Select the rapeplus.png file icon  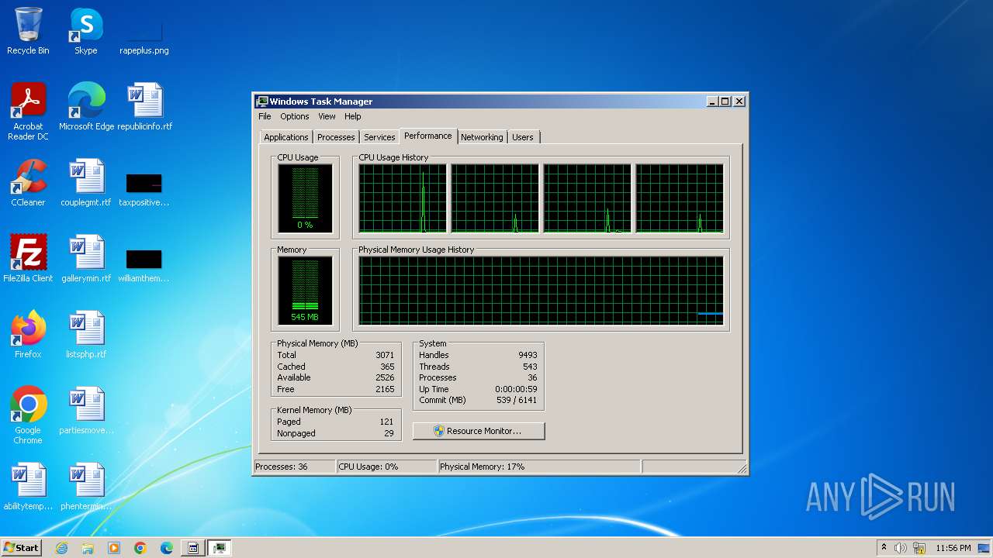(144, 31)
